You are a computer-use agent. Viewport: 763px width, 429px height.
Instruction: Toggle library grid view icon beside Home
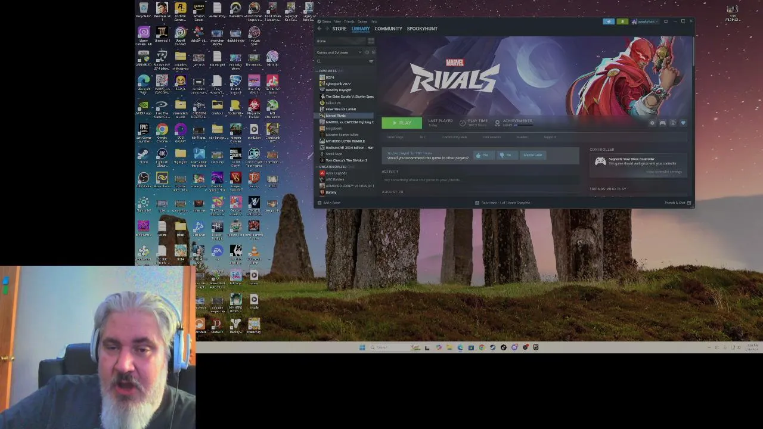coord(371,41)
